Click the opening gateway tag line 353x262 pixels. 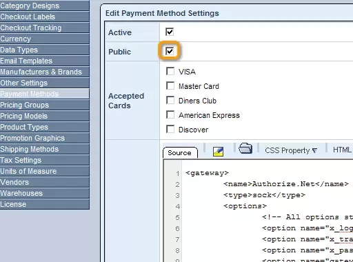[207, 173]
